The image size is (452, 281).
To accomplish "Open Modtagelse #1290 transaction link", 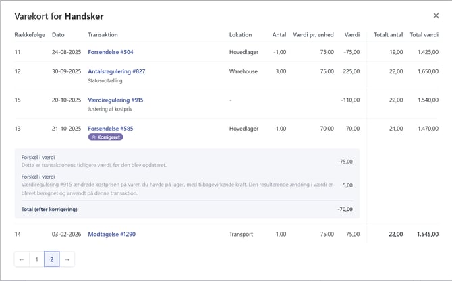I will pos(111,235).
